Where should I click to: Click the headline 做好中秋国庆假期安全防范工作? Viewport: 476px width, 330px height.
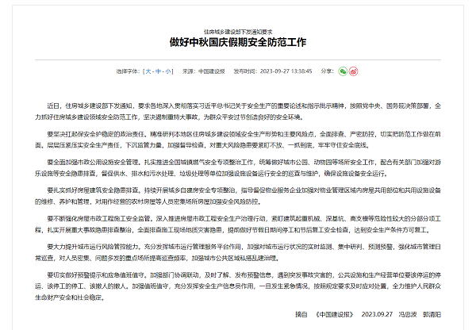[238, 42]
